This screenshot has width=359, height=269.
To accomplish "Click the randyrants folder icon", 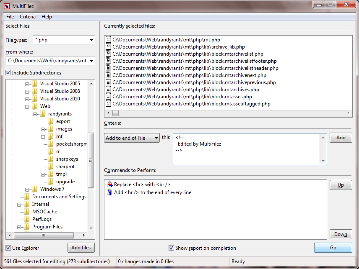I will coord(43,114).
